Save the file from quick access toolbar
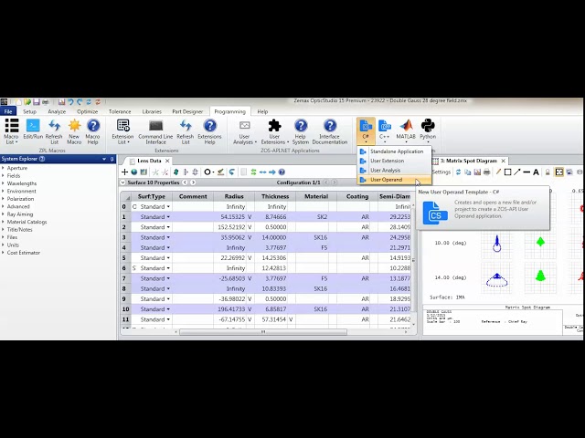The width and height of the screenshot is (585, 438). pyautogui.click(x=36, y=101)
